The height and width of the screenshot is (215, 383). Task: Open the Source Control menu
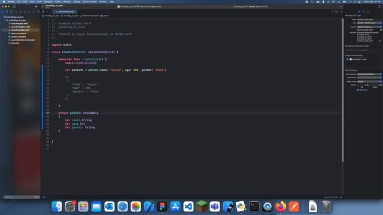90,2
